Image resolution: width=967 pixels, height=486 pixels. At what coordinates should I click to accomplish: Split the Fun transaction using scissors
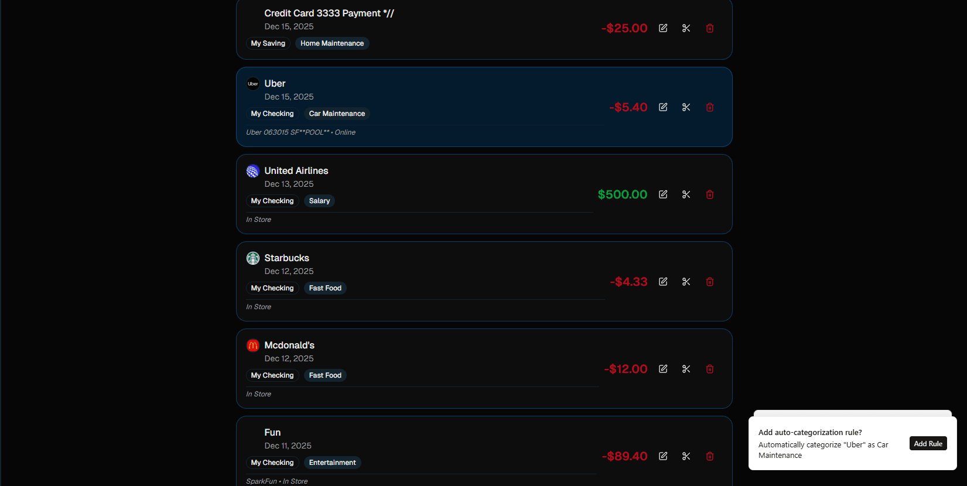coord(686,456)
